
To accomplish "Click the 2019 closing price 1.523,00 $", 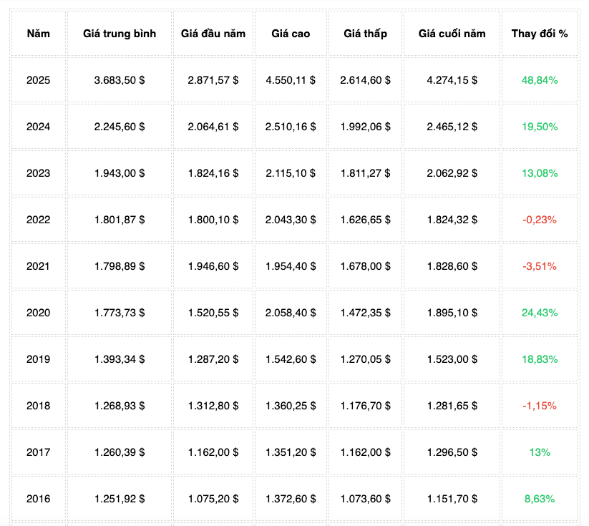I will (x=452, y=359).
